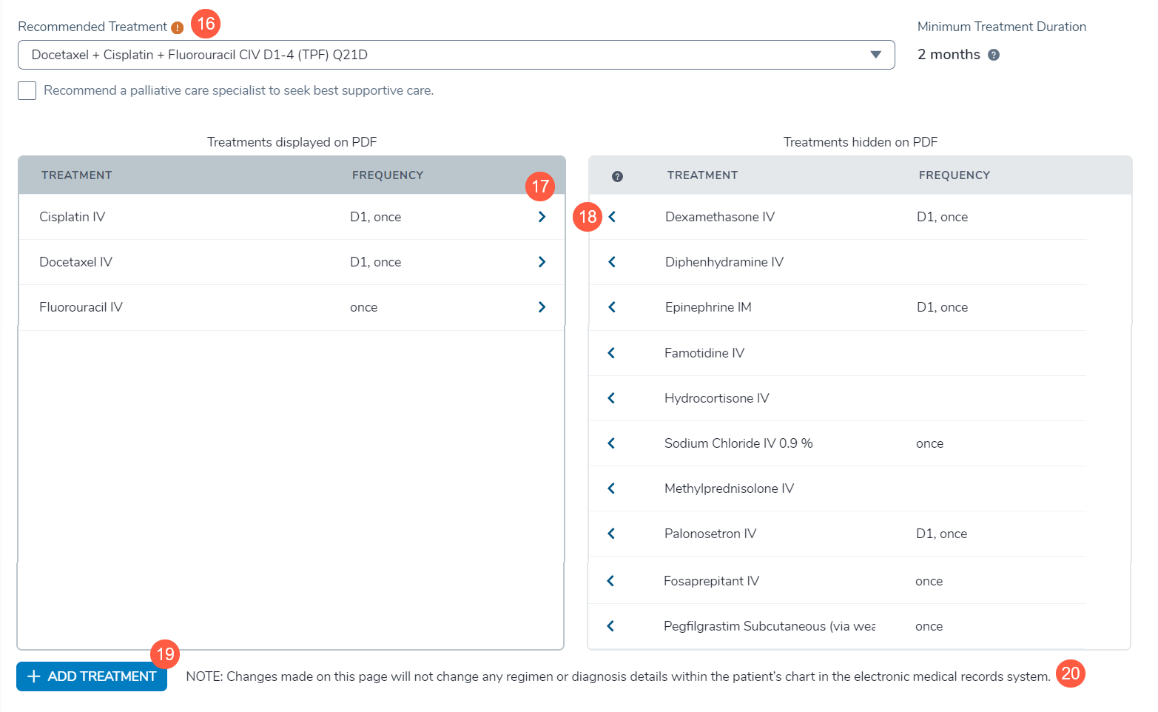Screen dimensions: 1158x712
Task: Click the ADD TREATMENT button
Action: (92, 676)
